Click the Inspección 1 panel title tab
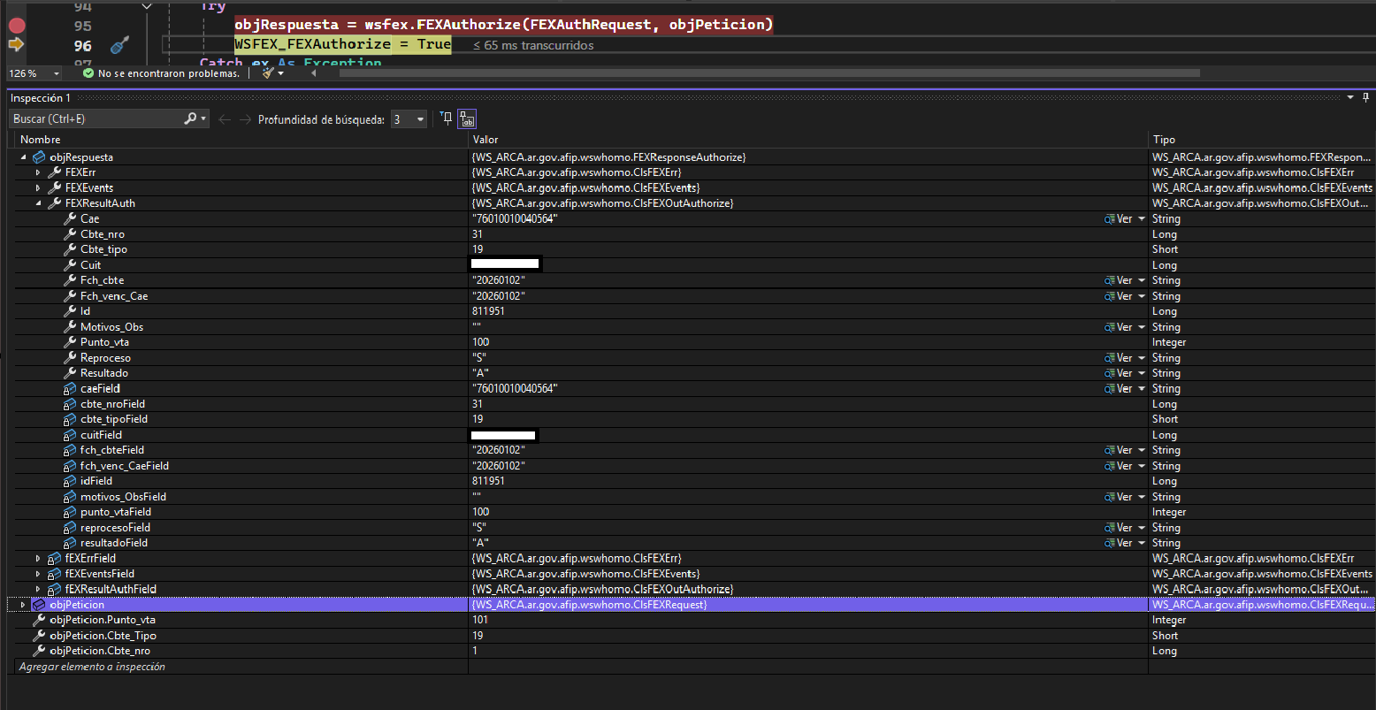The image size is (1376, 710). [41, 98]
